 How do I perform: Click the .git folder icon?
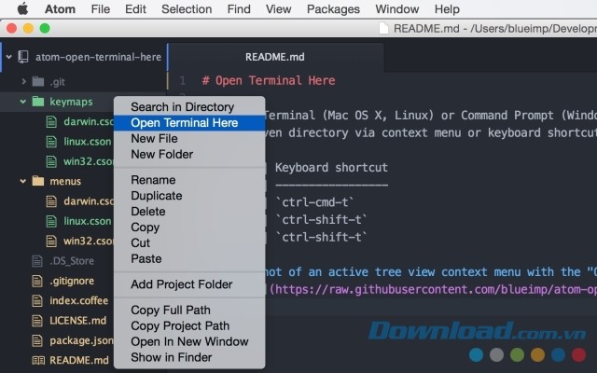(x=37, y=81)
